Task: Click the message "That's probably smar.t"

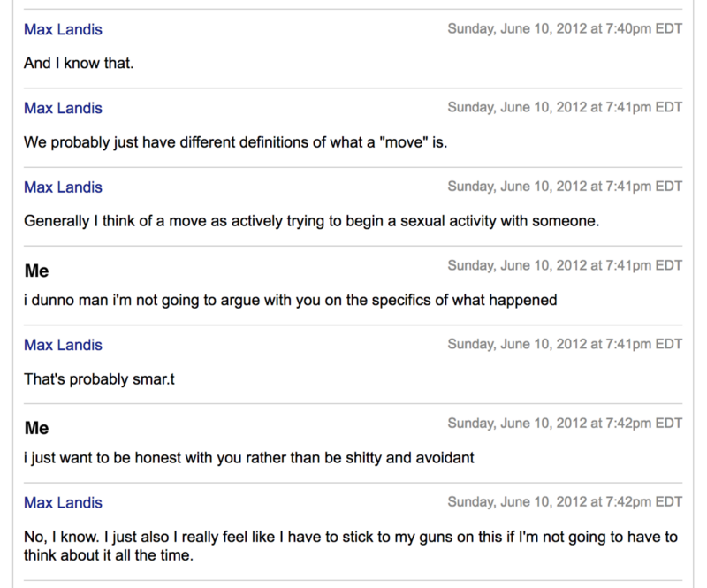Action: pos(99,379)
